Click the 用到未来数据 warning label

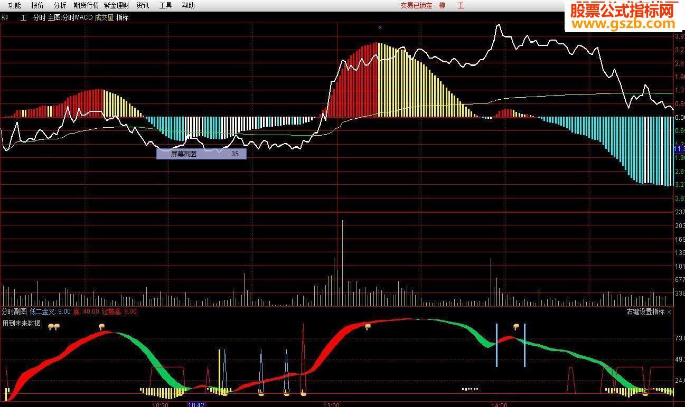click(22, 323)
